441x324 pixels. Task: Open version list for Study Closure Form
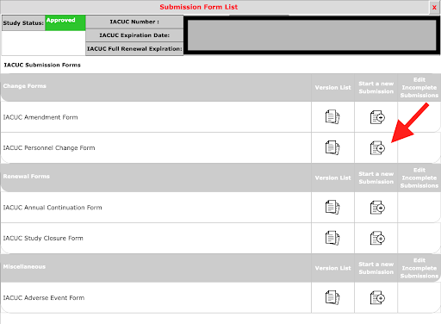point(332,238)
